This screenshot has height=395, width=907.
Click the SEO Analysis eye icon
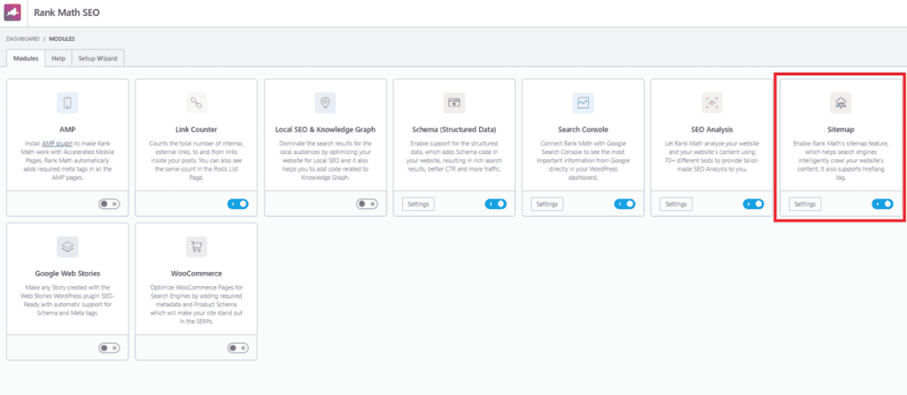pyautogui.click(x=712, y=103)
